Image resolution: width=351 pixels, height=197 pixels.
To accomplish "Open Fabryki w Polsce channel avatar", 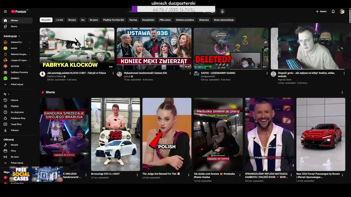I will (x=43, y=74).
